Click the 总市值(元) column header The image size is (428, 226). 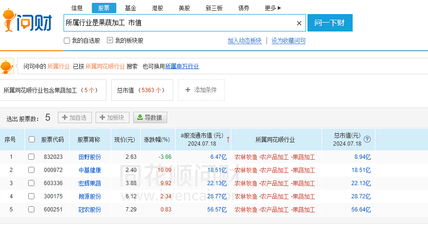point(347,135)
